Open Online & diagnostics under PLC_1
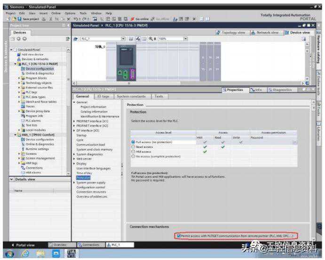 pyautogui.click(x=40, y=73)
